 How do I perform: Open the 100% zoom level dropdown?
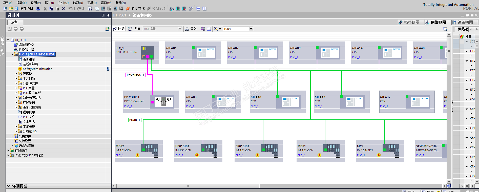tap(251, 29)
